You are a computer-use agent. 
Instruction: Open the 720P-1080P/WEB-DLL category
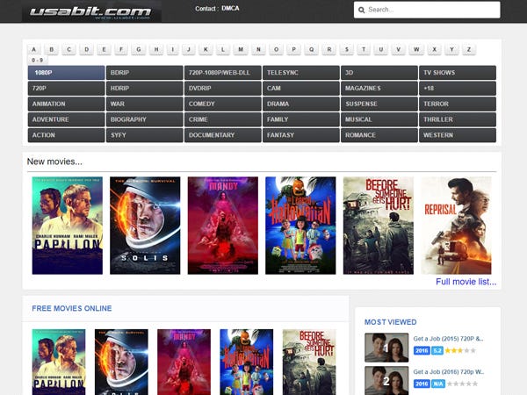click(x=223, y=73)
